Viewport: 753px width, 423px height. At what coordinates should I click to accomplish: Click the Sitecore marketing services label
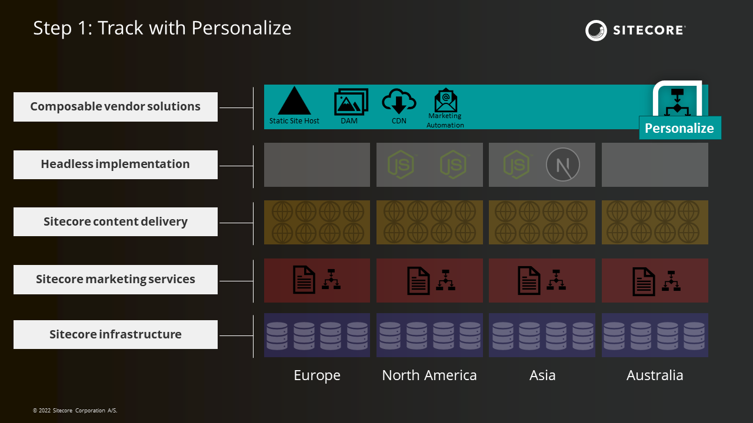click(x=115, y=279)
